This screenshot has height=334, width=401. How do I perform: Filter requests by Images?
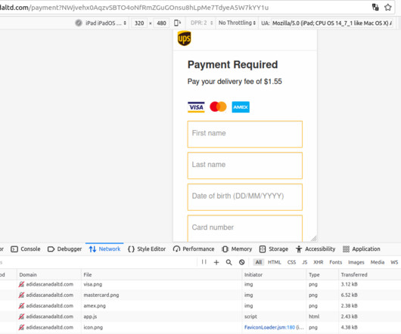356,262
